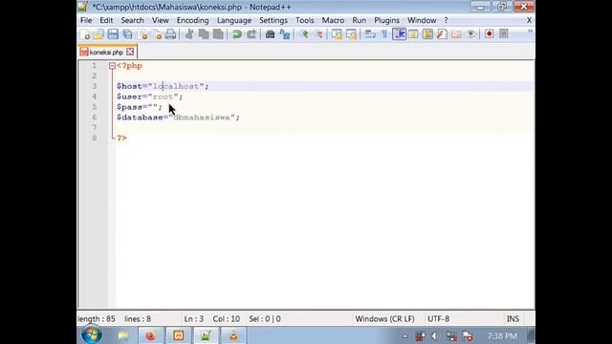Create a new file with toolbar icon
This screenshot has width=612, height=344.
85,34
